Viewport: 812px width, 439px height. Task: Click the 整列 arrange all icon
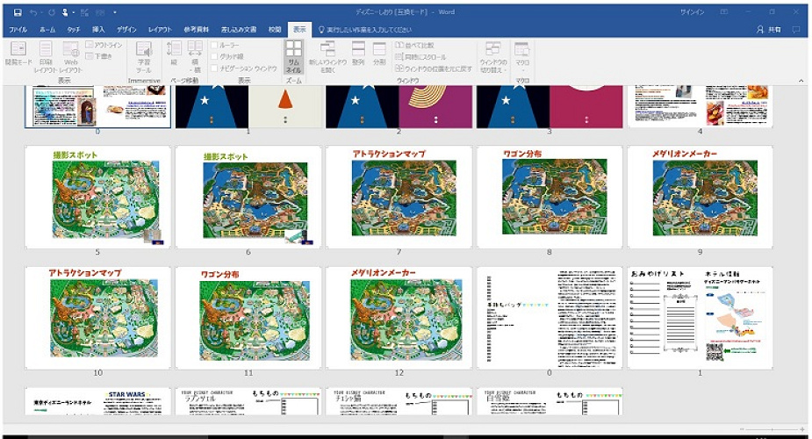pyautogui.click(x=358, y=54)
